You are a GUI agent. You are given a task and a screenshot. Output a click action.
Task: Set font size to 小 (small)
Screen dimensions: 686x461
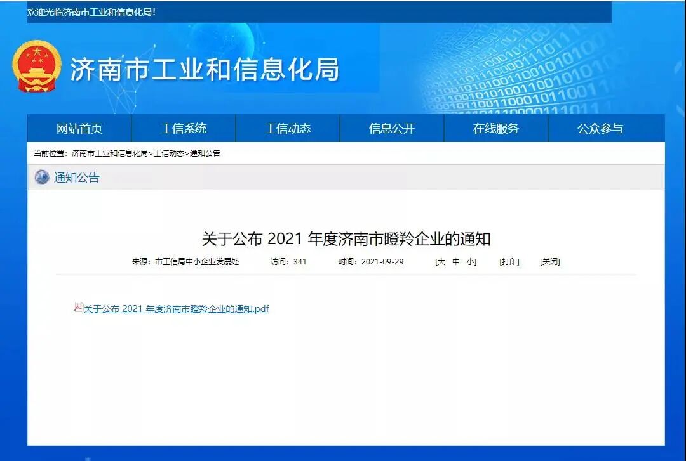click(471, 262)
